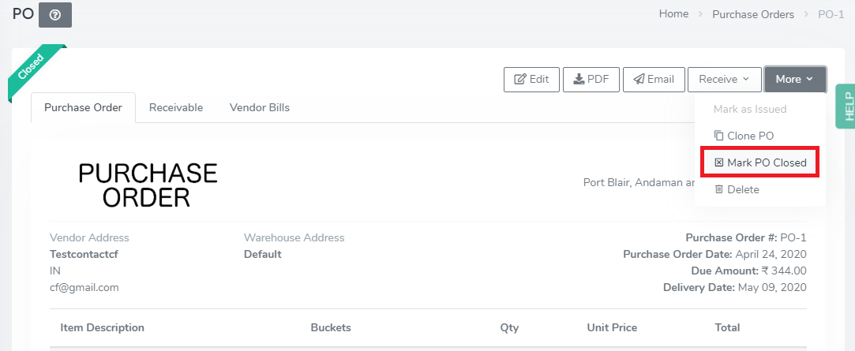Expand the Receive dropdown
Viewport: 855px width, 351px height.
(x=724, y=80)
